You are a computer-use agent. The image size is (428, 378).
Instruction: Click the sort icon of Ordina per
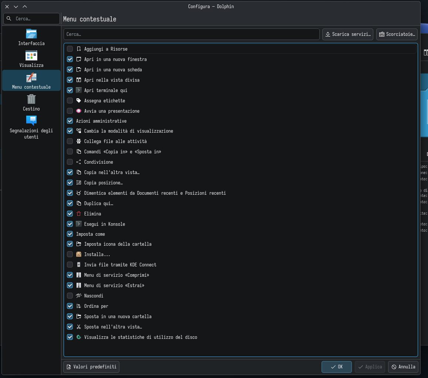click(79, 306)
